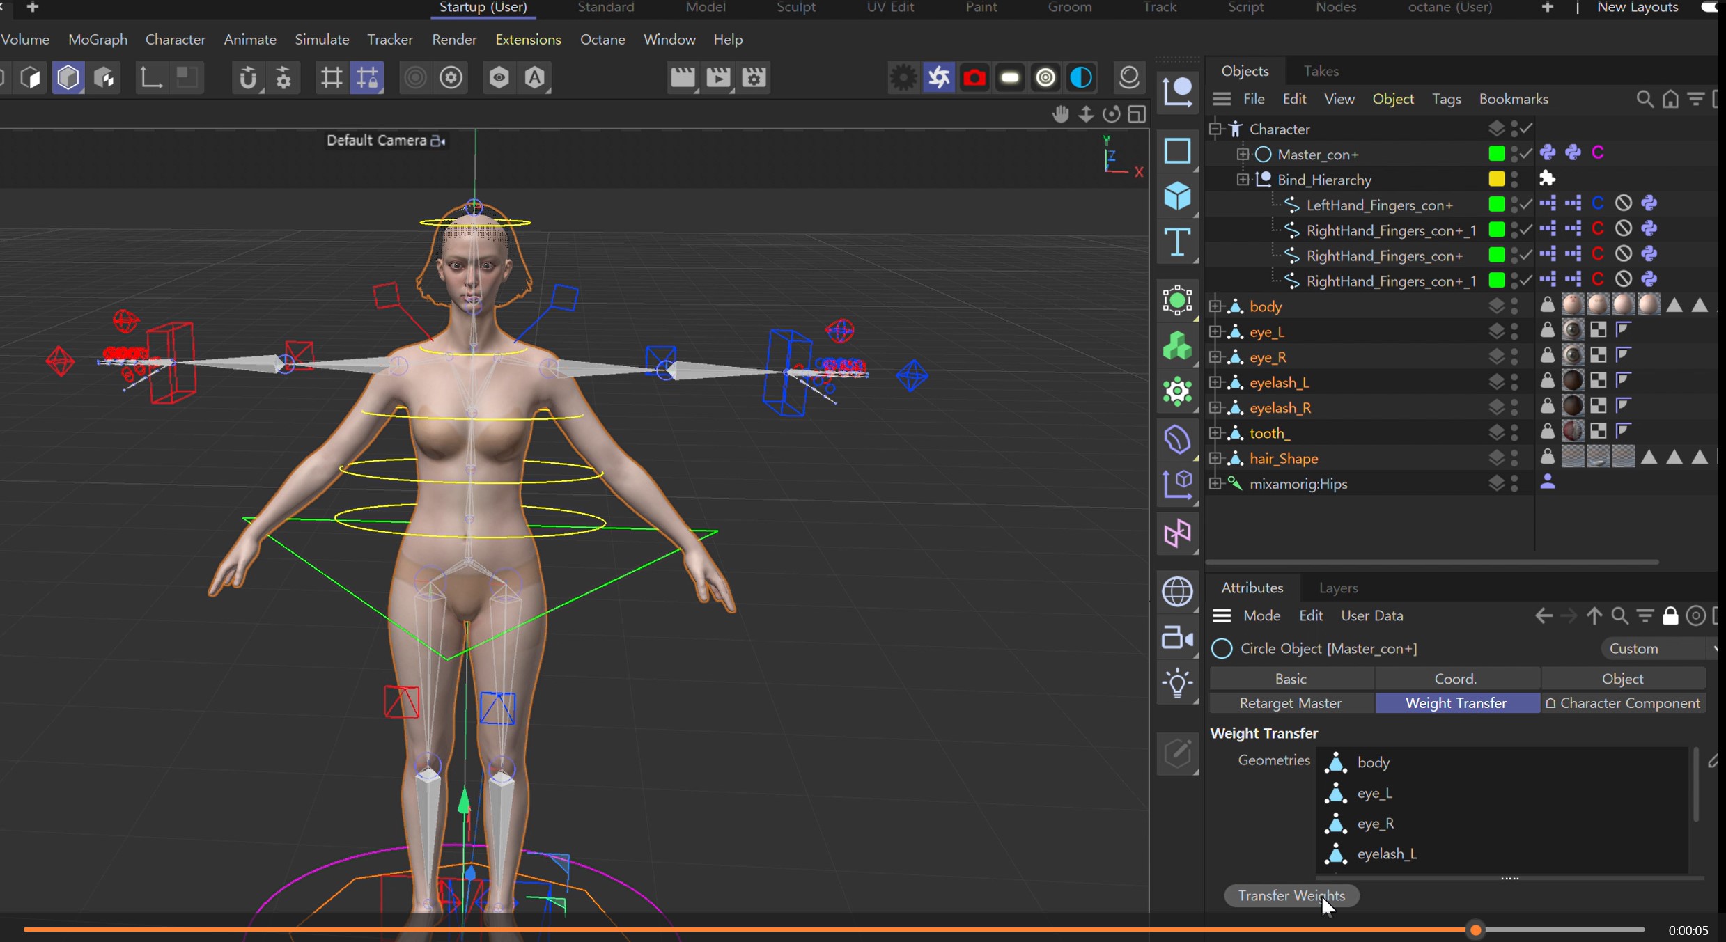Switch to the Sculpt layout tab
Screen dimensions: 1726x942
click(x=795, y=8)
